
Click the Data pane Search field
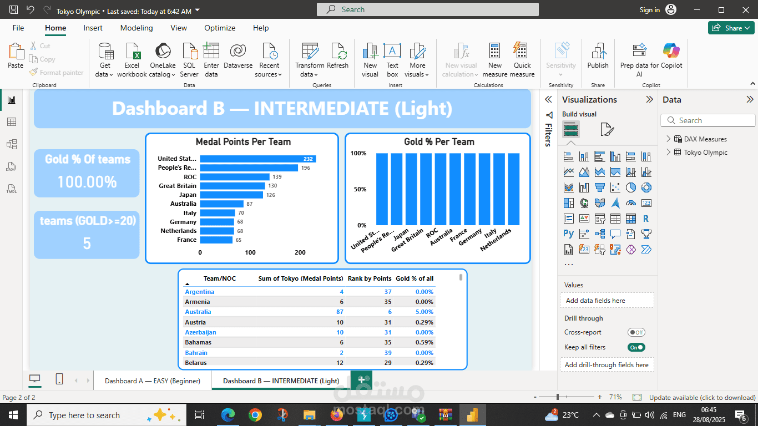[708, 120]
